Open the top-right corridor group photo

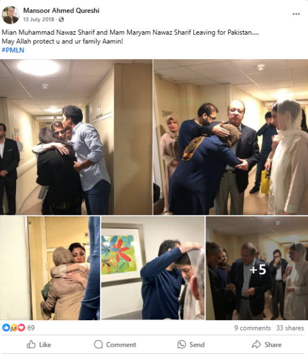[x=231, y=137]
